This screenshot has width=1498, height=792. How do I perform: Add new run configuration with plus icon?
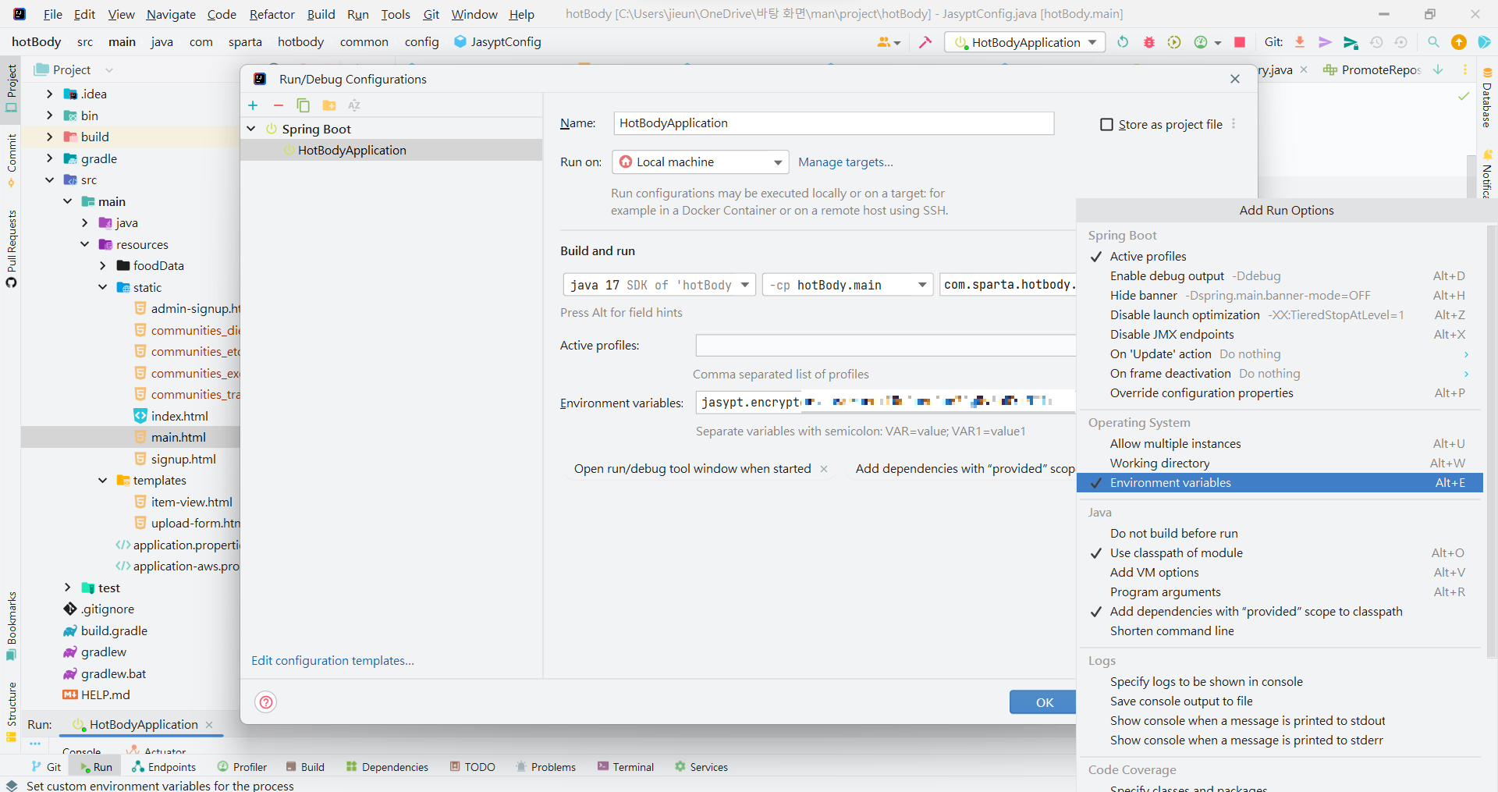(x=253, y=105)
